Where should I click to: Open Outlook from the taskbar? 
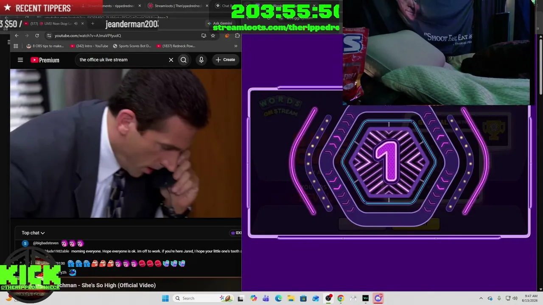(x=316, y=298)
